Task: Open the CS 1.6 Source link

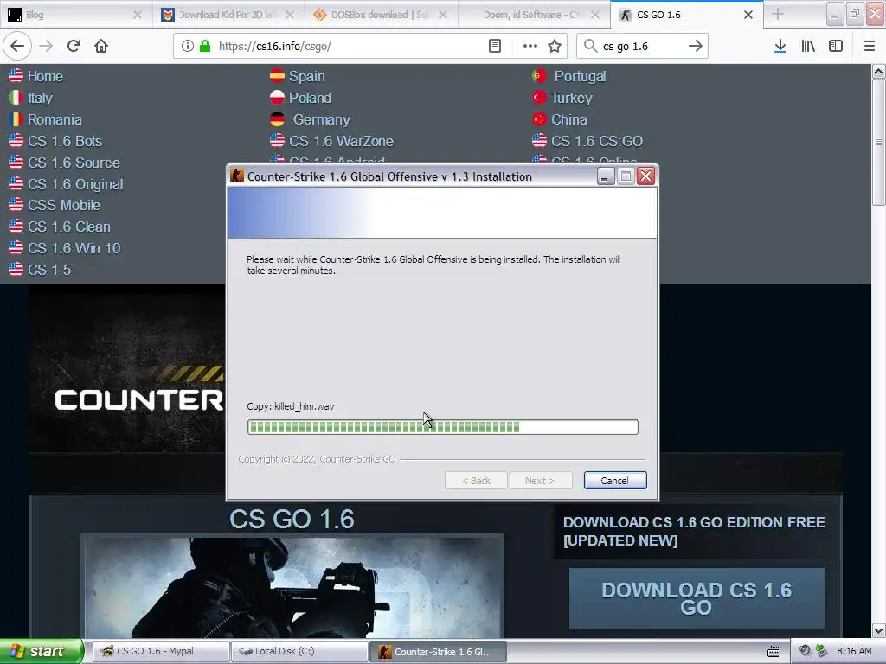Action: pyautogui.click(x=74, y=163)
